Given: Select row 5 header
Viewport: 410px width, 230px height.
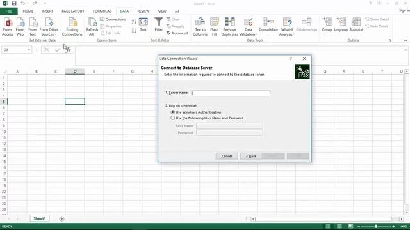Looking at the screenshot, I should coord(4,102).
